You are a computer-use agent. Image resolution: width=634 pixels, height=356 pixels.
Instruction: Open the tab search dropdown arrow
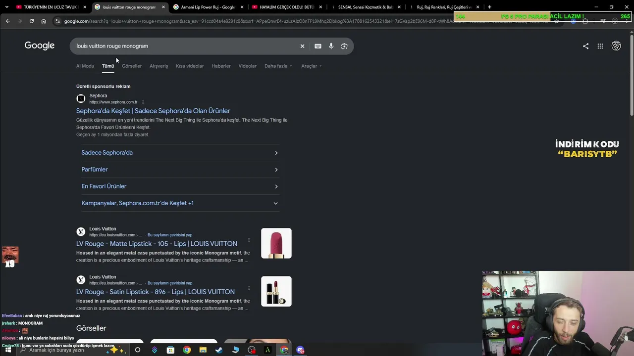7,7
